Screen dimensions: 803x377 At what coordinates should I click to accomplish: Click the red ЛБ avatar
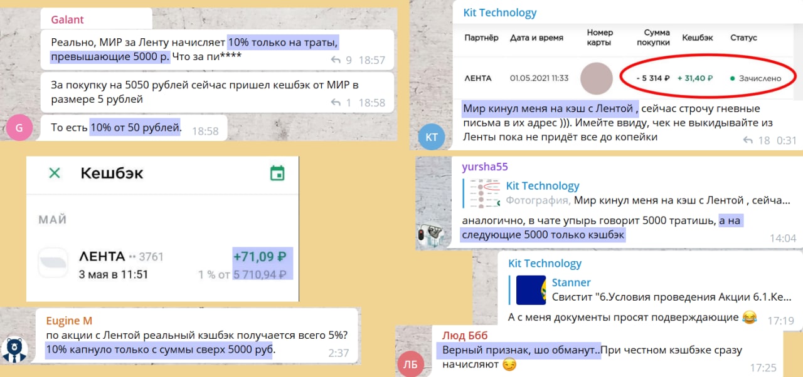410,364
